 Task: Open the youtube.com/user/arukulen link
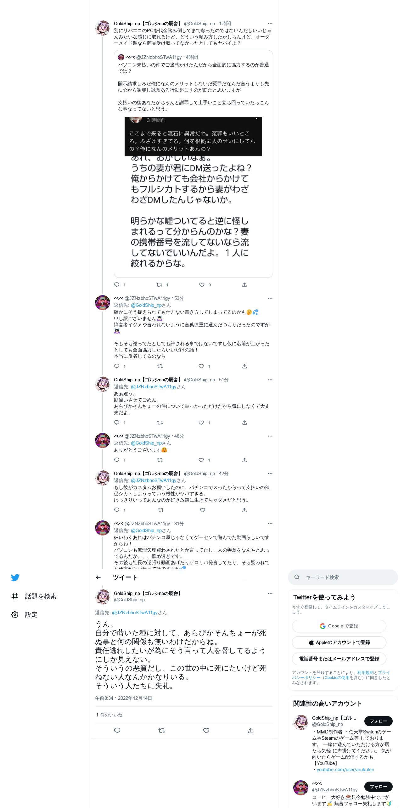(x=345, y=770)
